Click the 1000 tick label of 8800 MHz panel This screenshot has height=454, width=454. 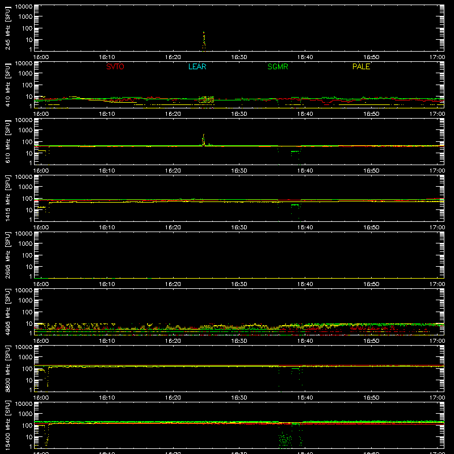(x=26, y=358)
